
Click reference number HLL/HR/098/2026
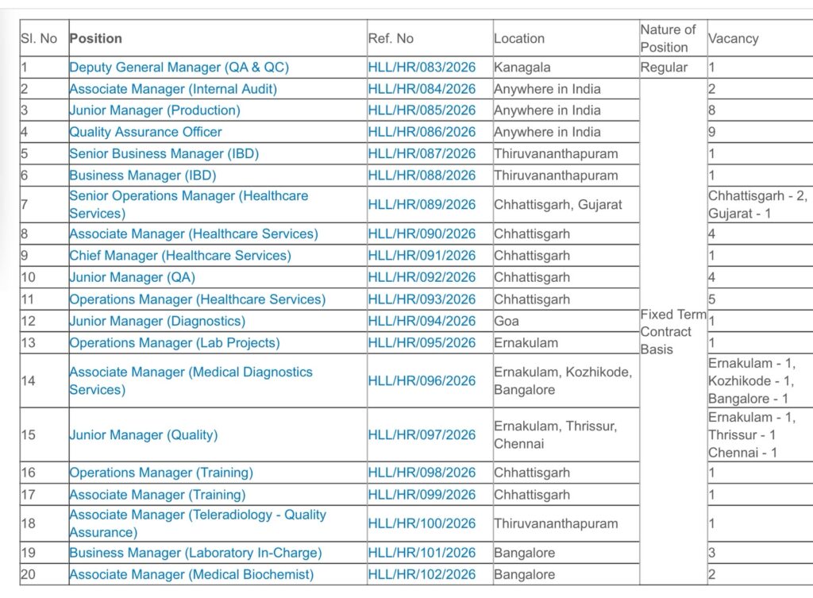(x=422, y=473)
